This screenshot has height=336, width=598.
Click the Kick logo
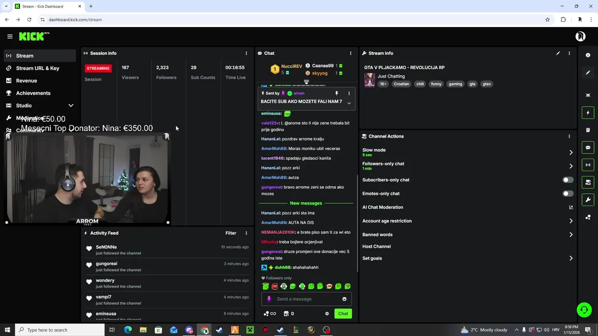(34, 36)
